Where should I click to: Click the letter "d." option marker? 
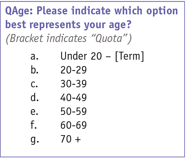point(34,97)
